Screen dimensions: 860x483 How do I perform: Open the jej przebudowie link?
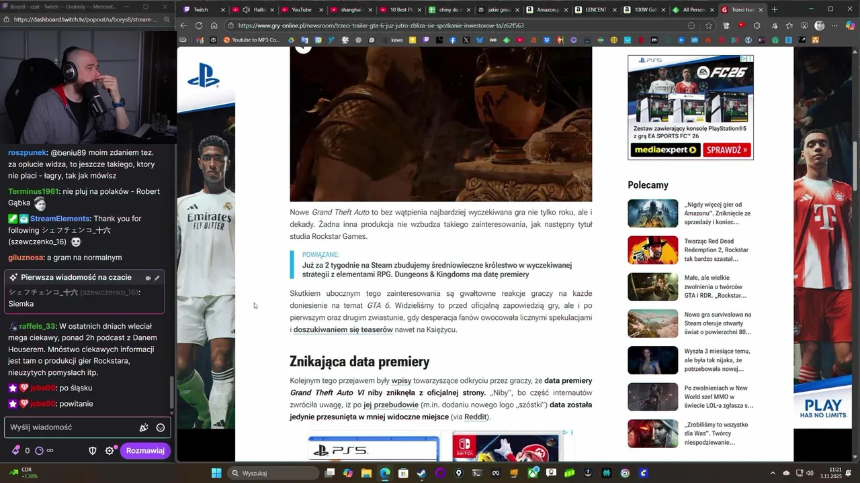391,405
